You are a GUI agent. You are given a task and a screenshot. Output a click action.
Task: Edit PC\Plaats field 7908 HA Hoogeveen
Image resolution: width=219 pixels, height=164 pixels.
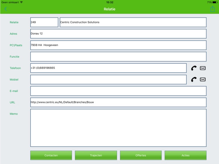(x=118, y=45)
